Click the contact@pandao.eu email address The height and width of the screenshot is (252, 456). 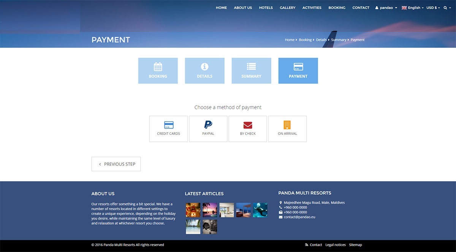[299, 217]
